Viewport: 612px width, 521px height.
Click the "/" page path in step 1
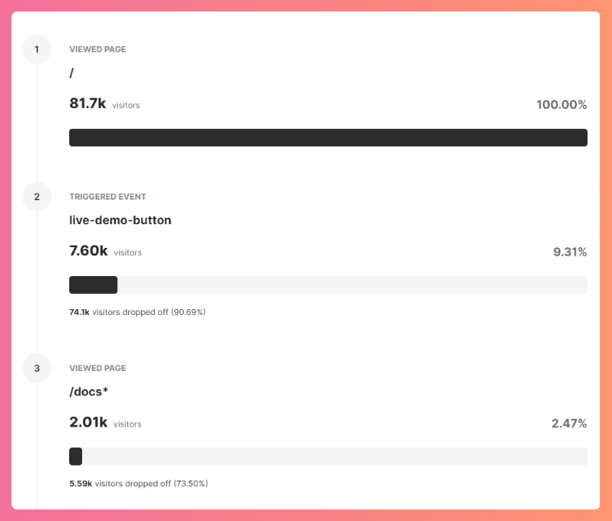pos(72,74)
